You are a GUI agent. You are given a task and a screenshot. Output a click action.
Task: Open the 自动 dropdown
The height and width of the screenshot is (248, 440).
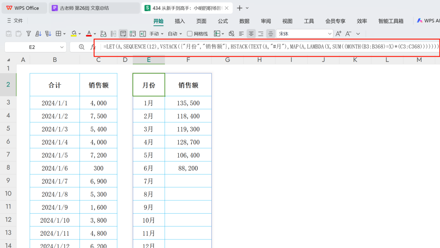(175, 34)
